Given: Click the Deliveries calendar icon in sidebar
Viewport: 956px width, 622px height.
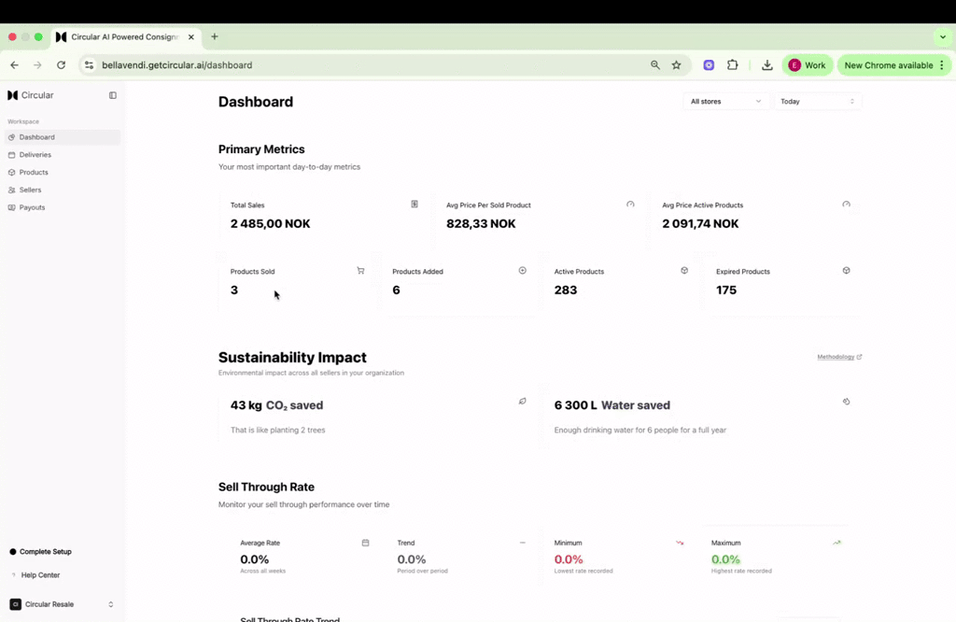Looking at the screenshot, I should tap(11, 155).
